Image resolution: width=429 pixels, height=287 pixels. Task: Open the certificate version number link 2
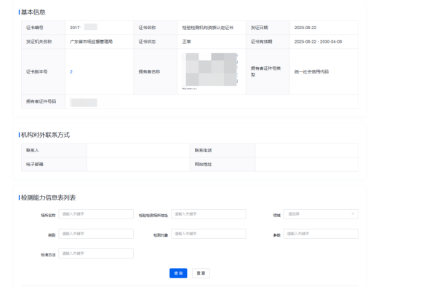pos(71,72)
